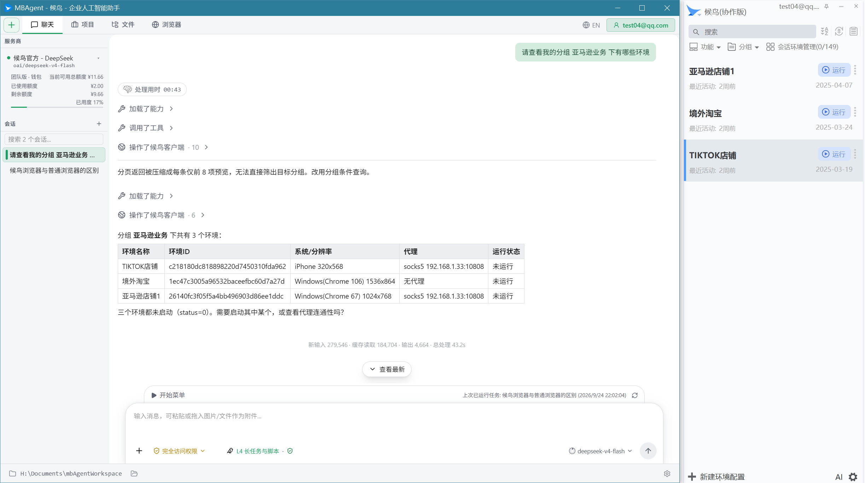Click the user message bubble about 亚马逊业务
This screenshot has width=865, height=483.
click(585, 52)
